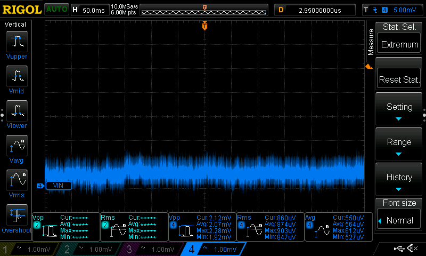Expand the Setting submenu

click(x=399, y=109)
